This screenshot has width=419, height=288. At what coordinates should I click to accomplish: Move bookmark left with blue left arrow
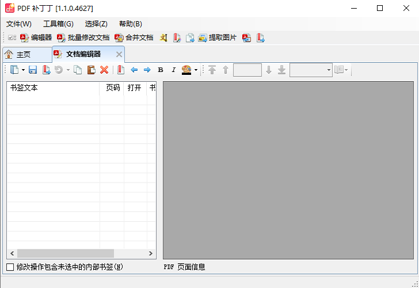pos(134,70)
